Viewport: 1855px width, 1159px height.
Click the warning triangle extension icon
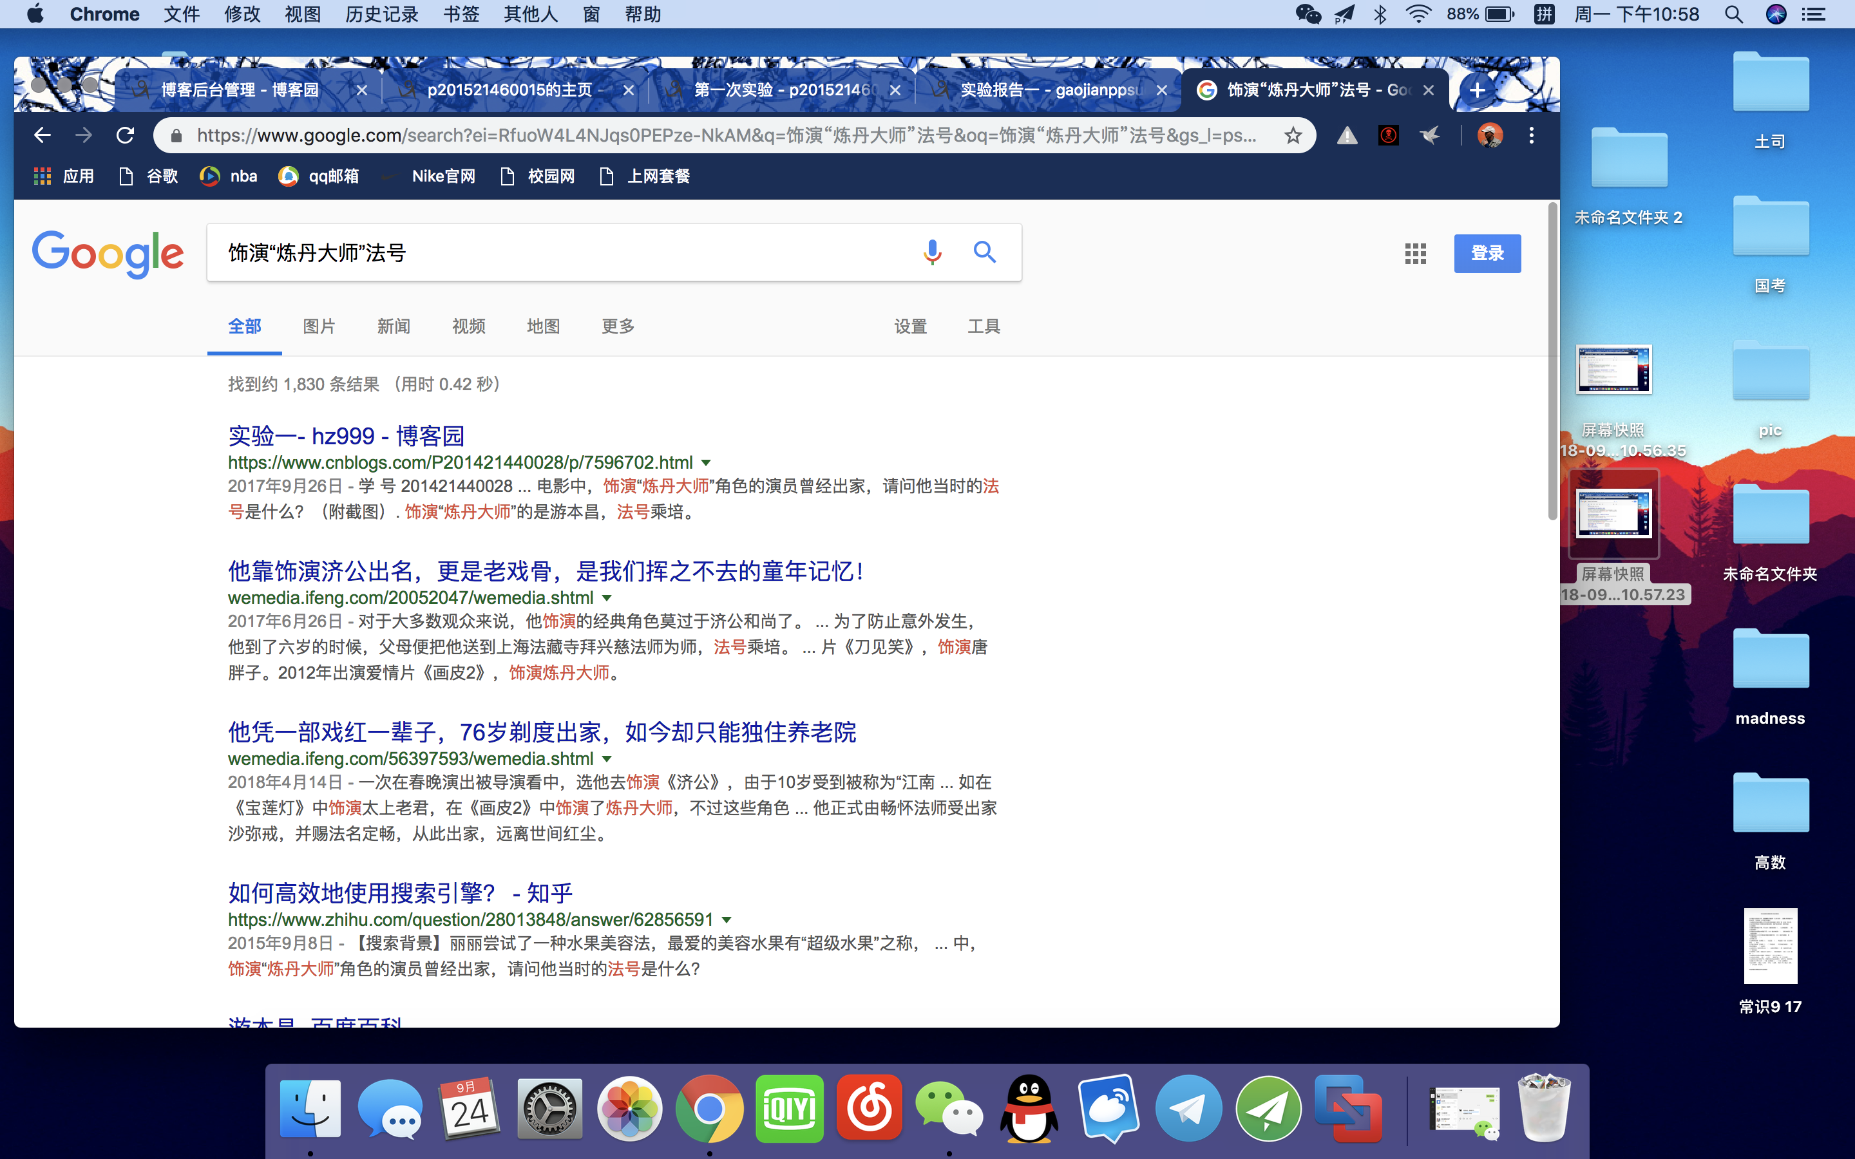pos(1347,136)
